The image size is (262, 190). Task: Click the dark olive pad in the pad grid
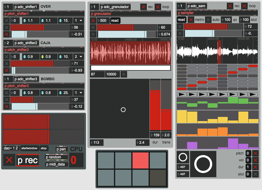pyautogui.click(x=158, y=178)
